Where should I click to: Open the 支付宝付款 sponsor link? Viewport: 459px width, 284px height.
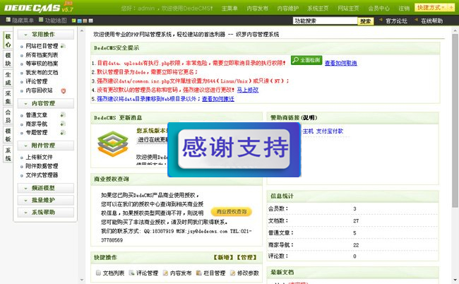coord(330,131)
